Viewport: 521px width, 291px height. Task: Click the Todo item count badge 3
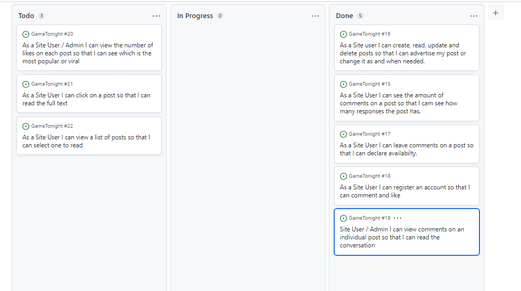(41, 15)
